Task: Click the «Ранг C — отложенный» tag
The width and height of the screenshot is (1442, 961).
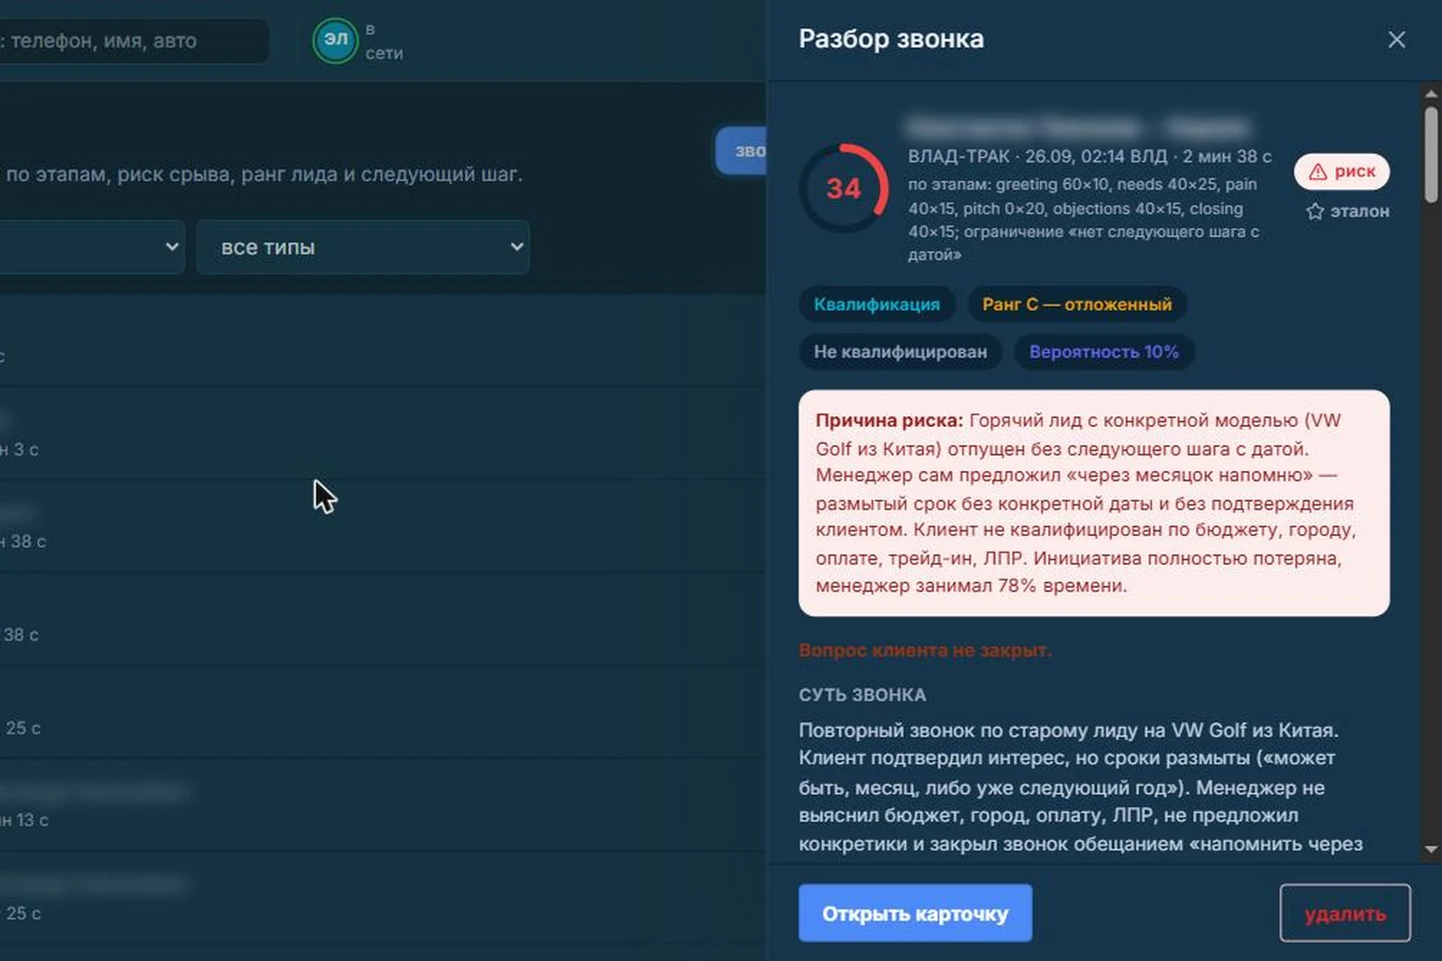Action: click(1077, 304)
